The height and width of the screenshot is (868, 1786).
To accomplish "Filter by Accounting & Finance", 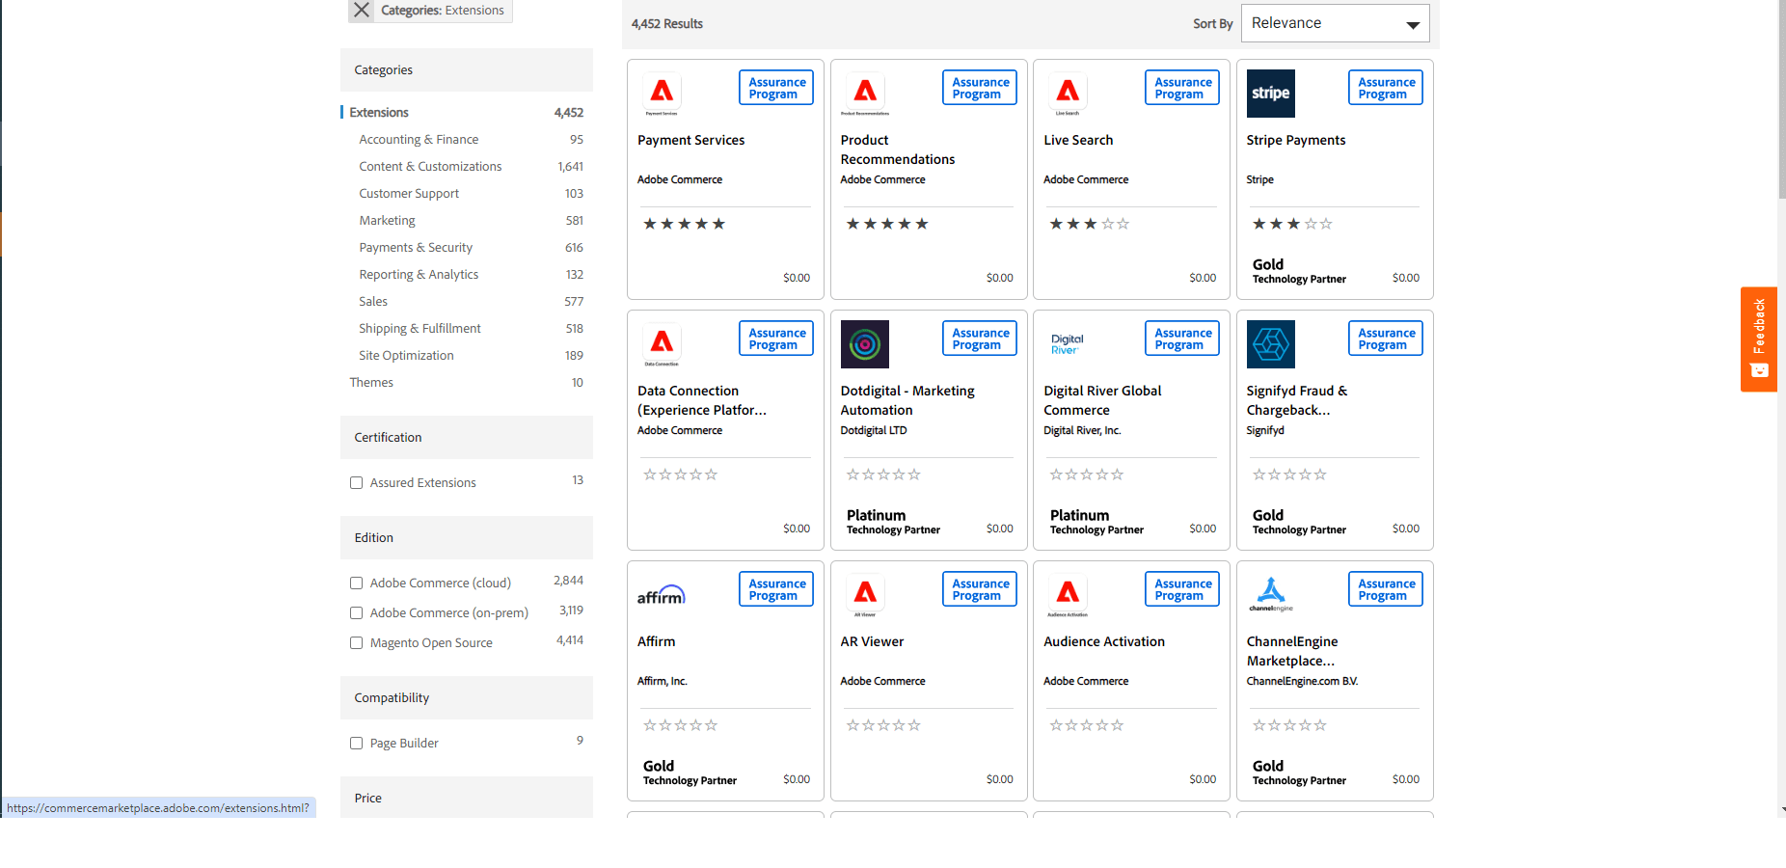I will click(419, 140).
